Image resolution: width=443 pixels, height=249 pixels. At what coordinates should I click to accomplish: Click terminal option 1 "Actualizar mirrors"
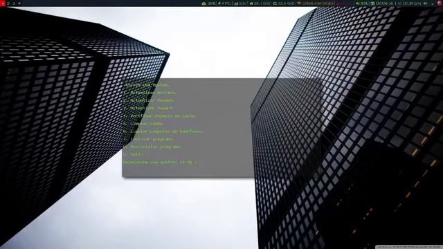(x=150, y=93)
